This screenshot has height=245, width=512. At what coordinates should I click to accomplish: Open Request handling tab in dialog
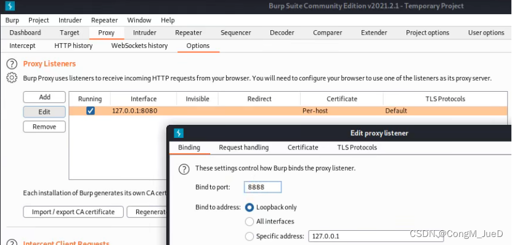pyautogui.click(x=243, y=148)
